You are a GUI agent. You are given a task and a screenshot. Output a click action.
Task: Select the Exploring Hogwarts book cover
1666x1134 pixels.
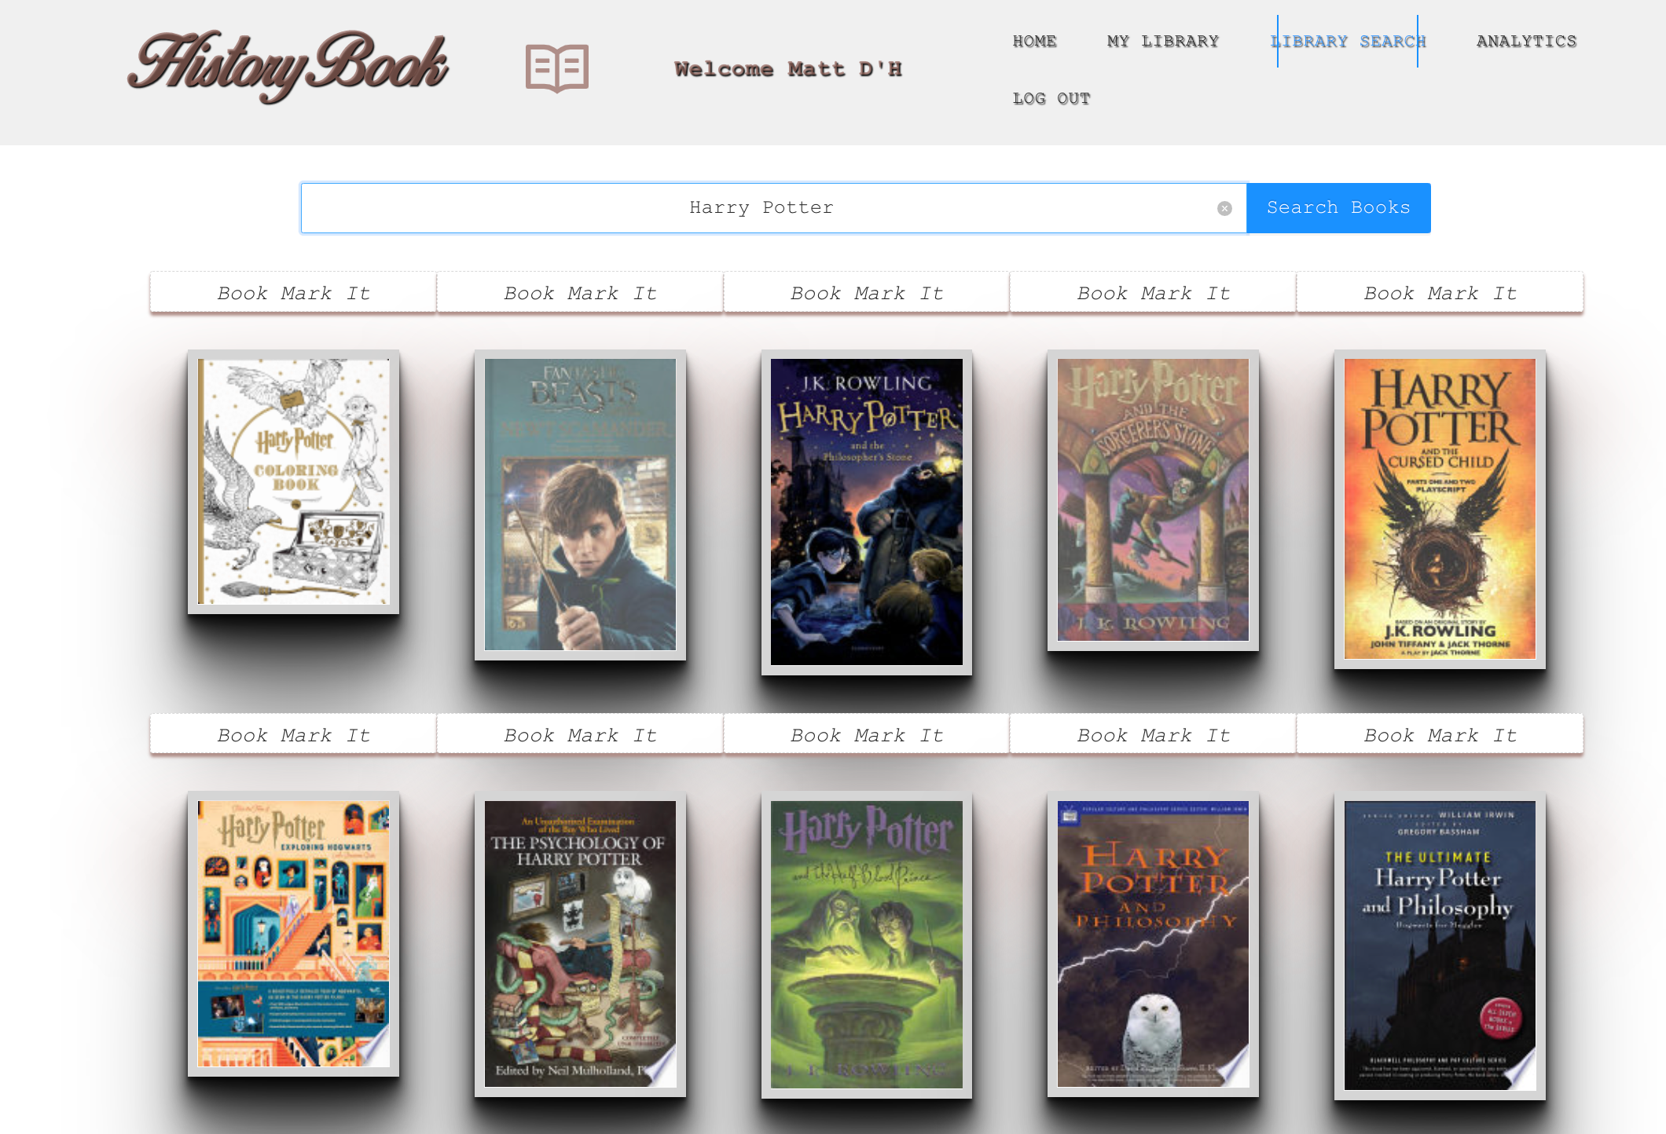click(x=293, y=933)
